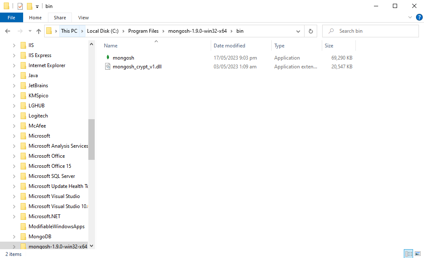Open recent locations dropdown arrow
Viewport: 424px width, 258px height.
[x=30, y=31]
